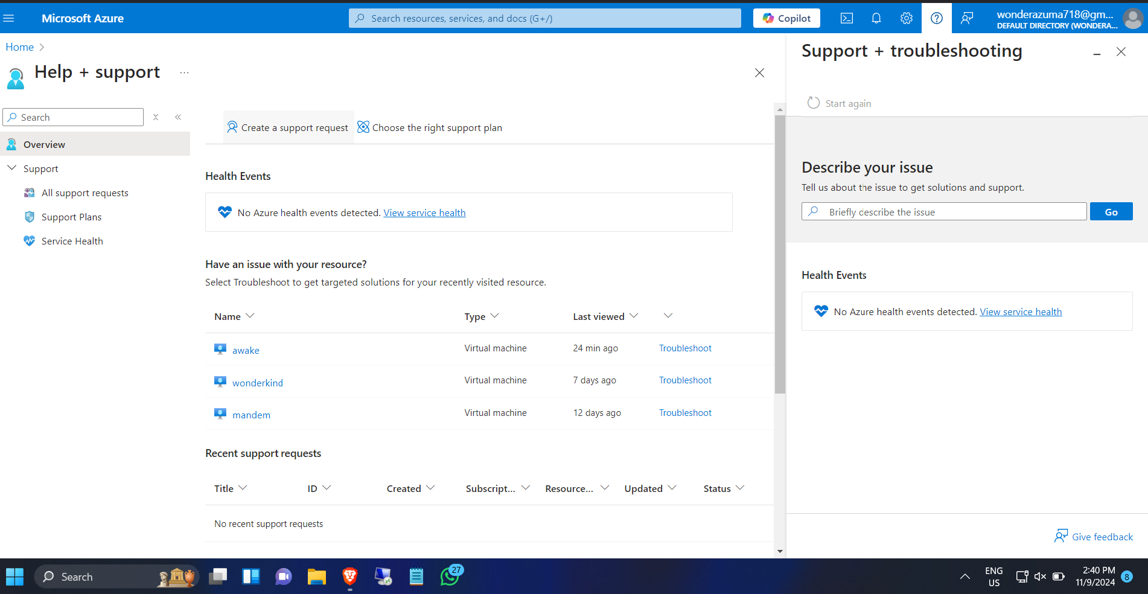Sort support requests by Title
Image resolution: width=1148 pixels, height=594 pixels.
tap(231, 488)
